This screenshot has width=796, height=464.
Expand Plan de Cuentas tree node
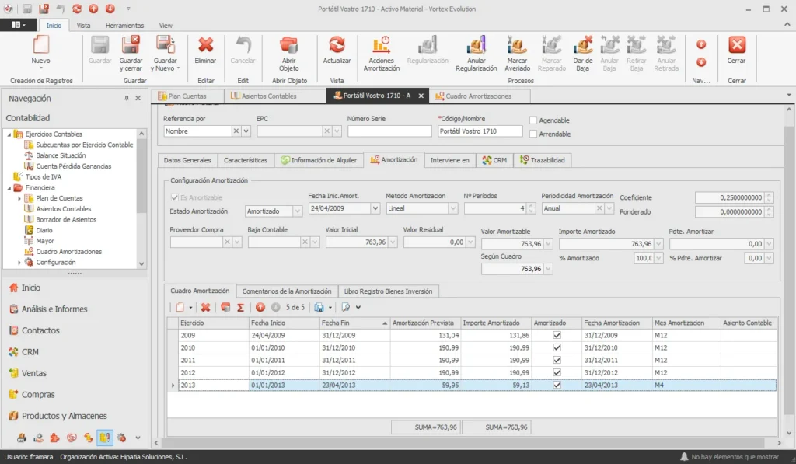point(19,198)
